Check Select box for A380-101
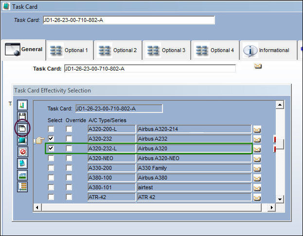Screen dimensions: 303x236 (x=51, y=187)
